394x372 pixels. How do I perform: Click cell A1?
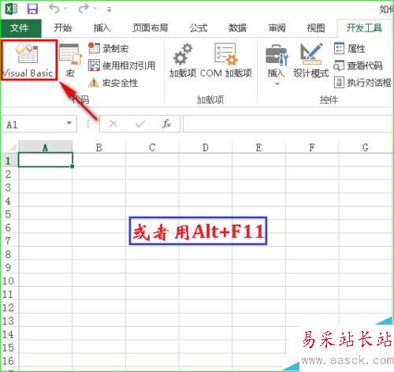point(46,160)
